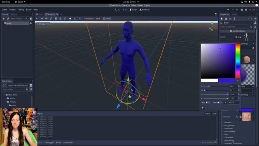Stop the running scene
Viewport: 259px width, 146px height.
click(x=237, y=10)
